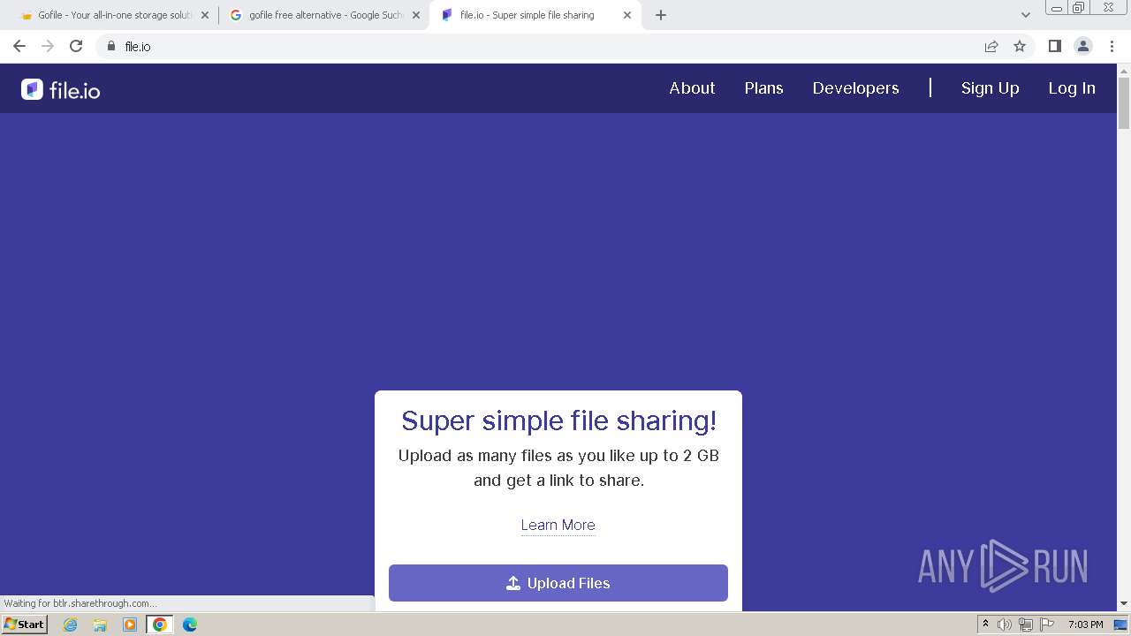
Task: Follow the Learn More link
Action: point(558,525)
